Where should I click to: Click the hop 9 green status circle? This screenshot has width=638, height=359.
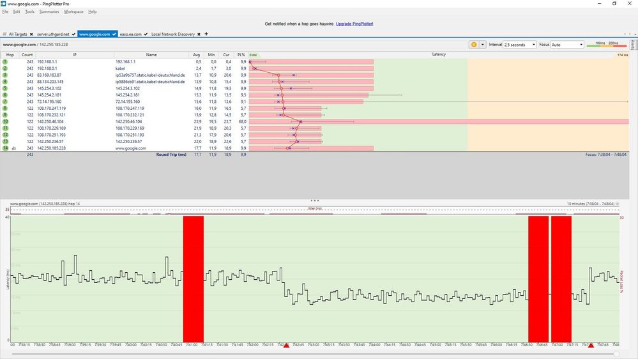[5, 115]
